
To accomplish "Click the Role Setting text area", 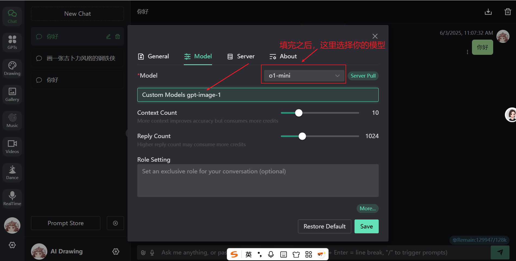I will pyautogui.click(x=258, y=180).
